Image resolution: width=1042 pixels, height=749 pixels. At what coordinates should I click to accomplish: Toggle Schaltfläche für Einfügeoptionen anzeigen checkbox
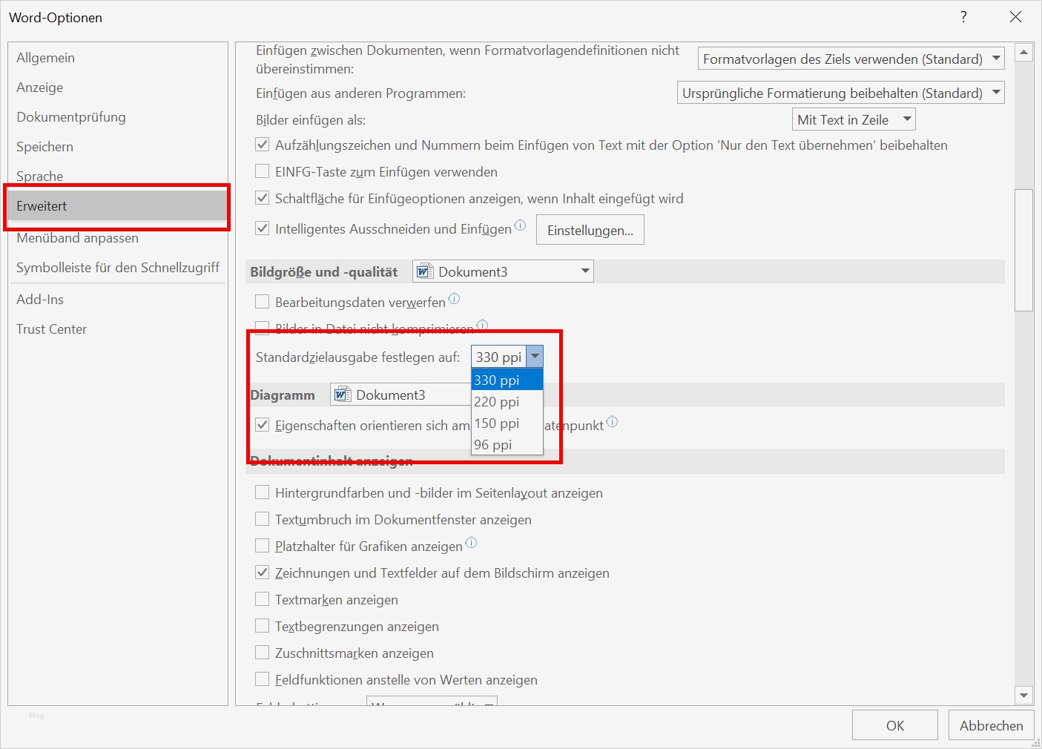[x=262, y=198]
